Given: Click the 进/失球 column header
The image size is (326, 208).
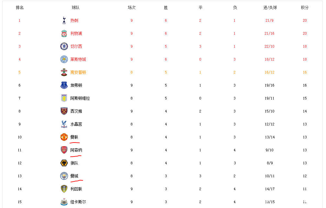Looking at the screenshot, I should 269,7.
